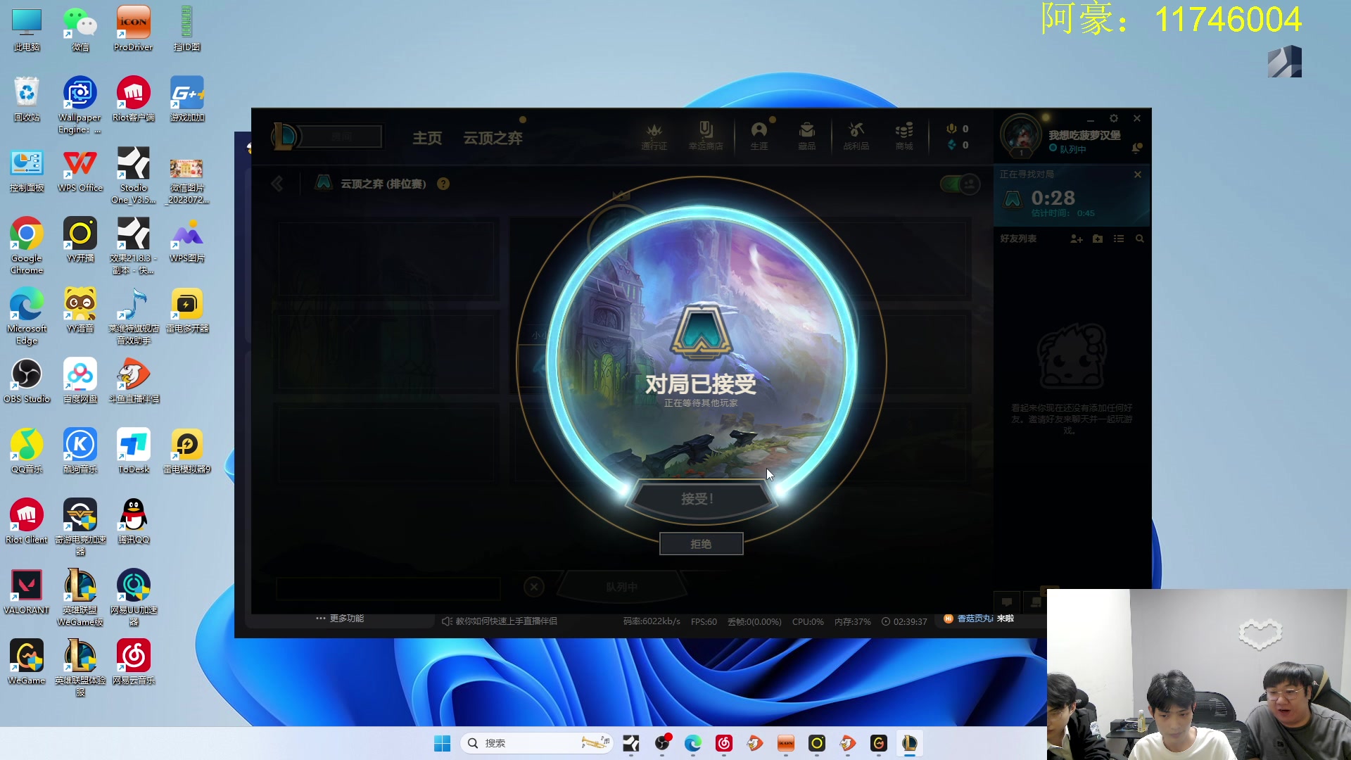Image resolution: width=1351 pixels, height=760 pixels.
Task: Open 网易云音乐 desktop icon
Action: 133,662
